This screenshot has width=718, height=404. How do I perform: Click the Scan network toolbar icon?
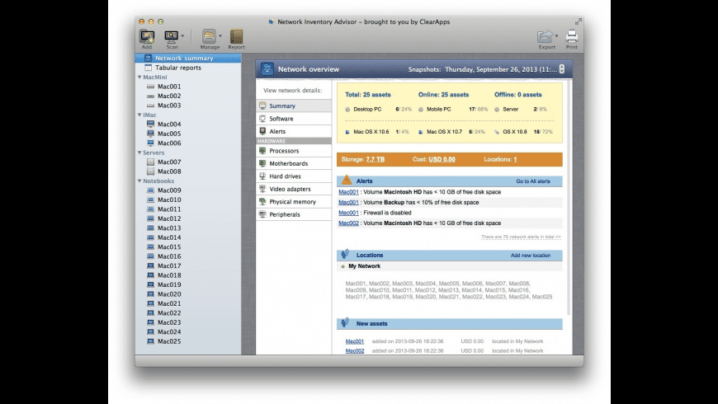click(x=172, y=36)
